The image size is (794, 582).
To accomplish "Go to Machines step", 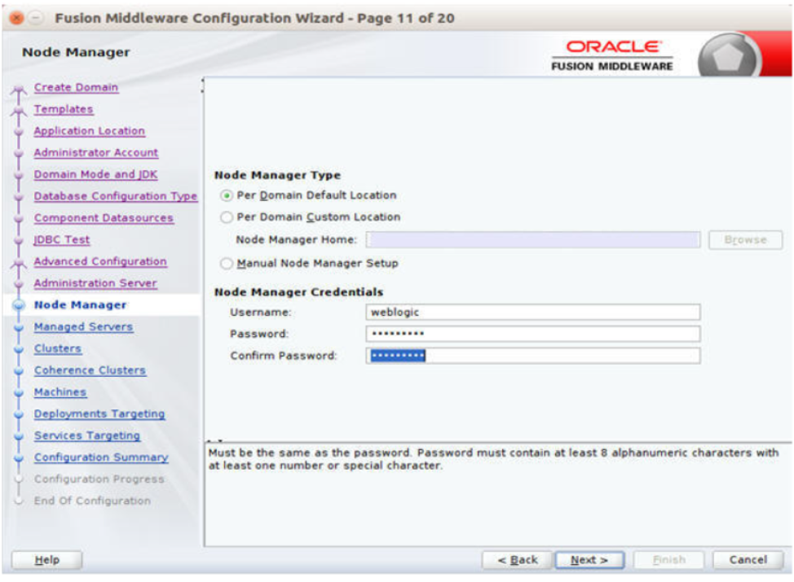I will 60,392.
